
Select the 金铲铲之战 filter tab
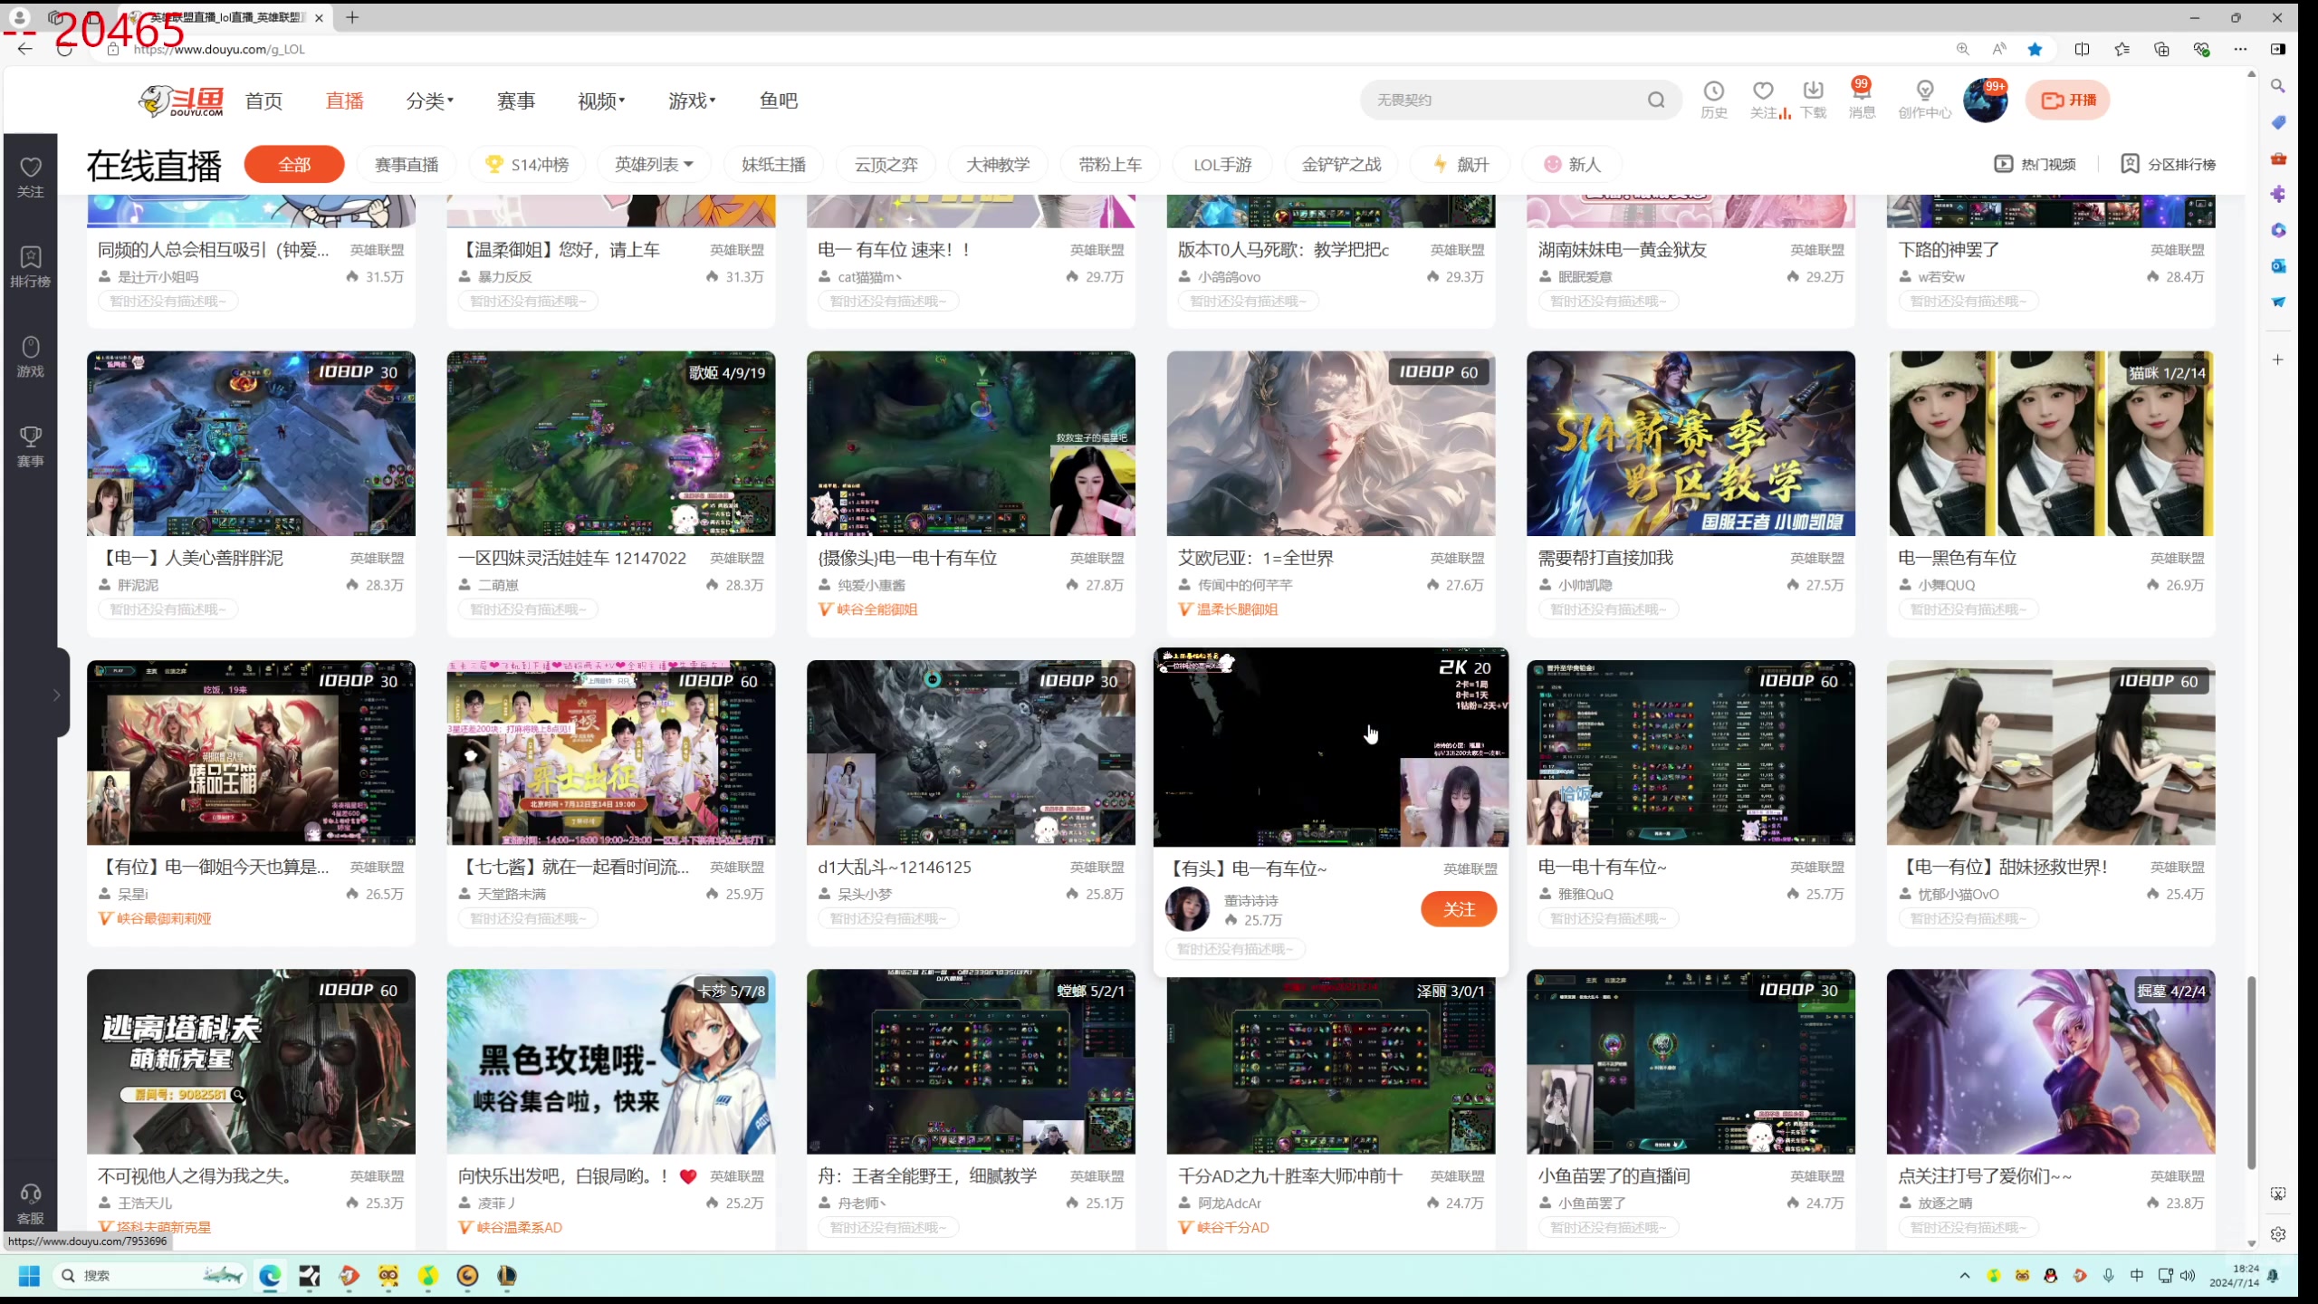1342,164
